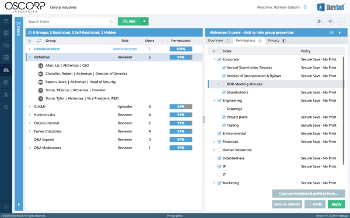The height and width of the screenshot is (218, 350).
Task: Check the Human Resources checkbox
Action: pyautogui.click(x=219, y=150)
